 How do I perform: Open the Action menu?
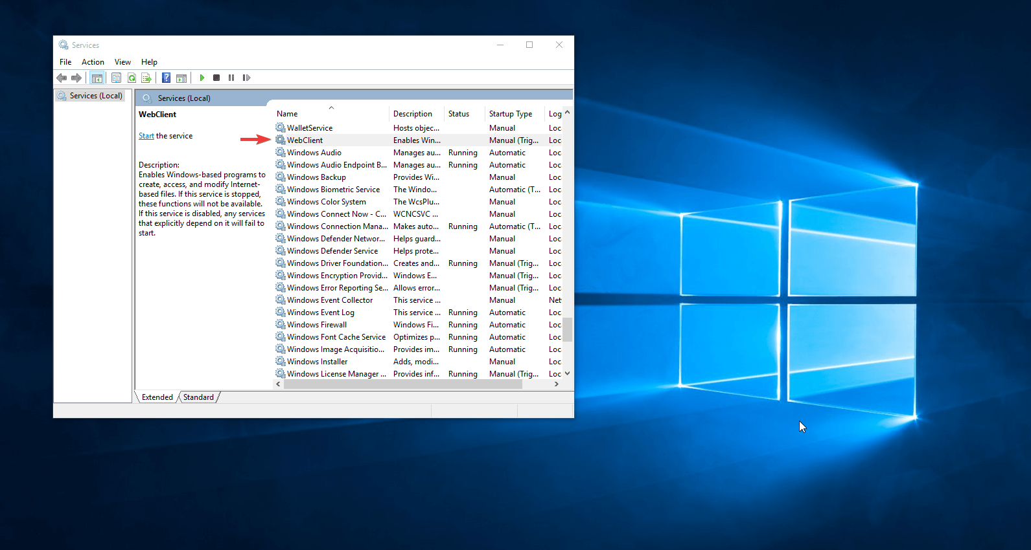coord(93,62)
